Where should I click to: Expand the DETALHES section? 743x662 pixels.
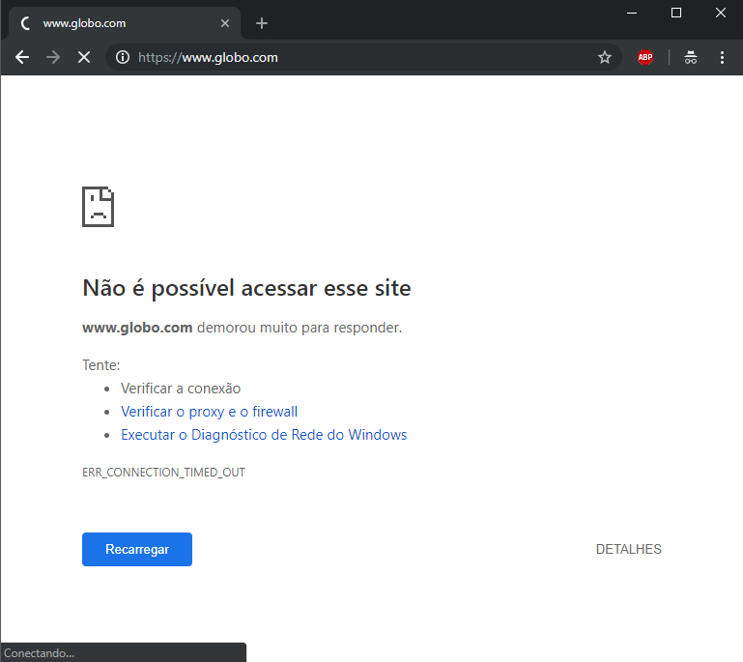628,549
